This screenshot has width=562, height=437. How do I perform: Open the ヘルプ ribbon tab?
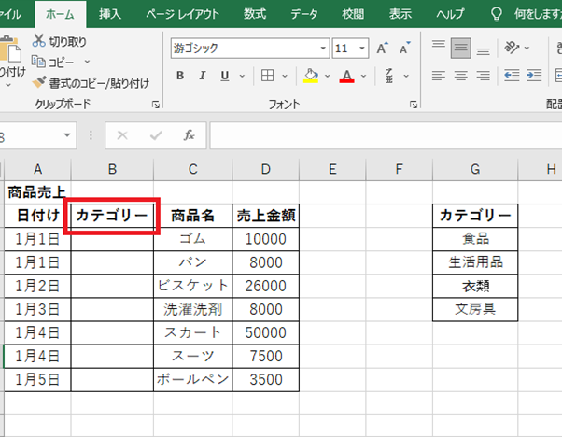tap(450, 14)
